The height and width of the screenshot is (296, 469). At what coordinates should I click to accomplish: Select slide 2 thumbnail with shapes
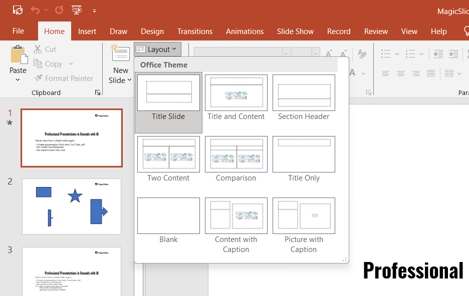point(72,206)
